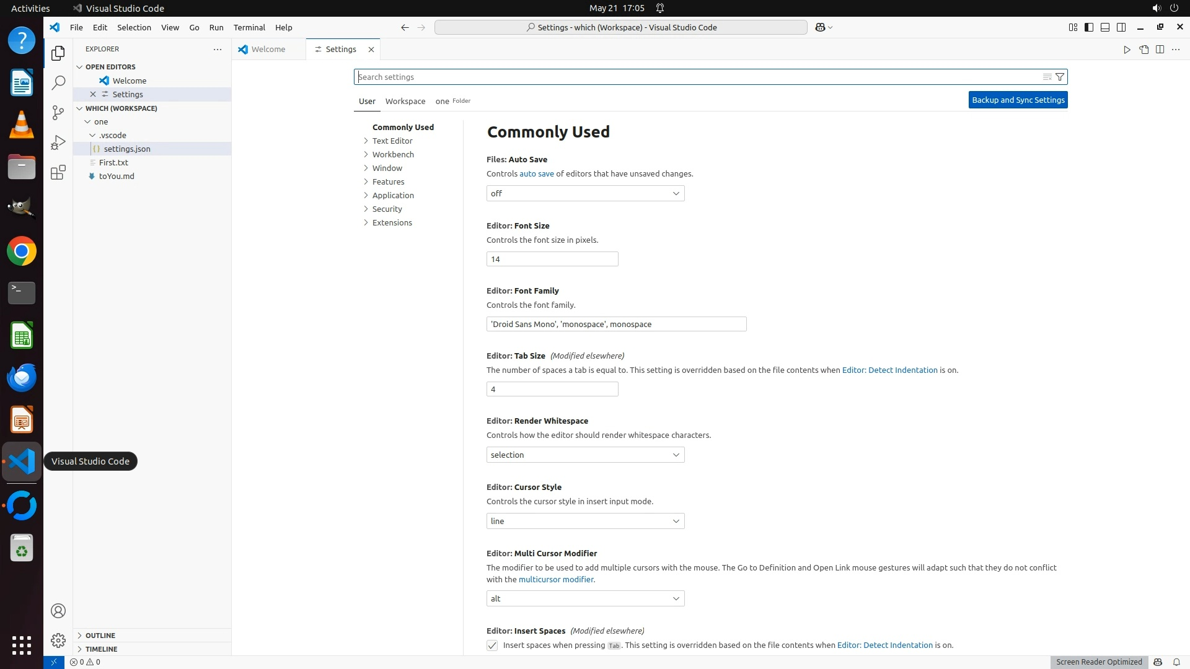Switch to the Workspace settings tab
Image resolution: width=1190 pixels, height=669 pixels.
point(405,101)
